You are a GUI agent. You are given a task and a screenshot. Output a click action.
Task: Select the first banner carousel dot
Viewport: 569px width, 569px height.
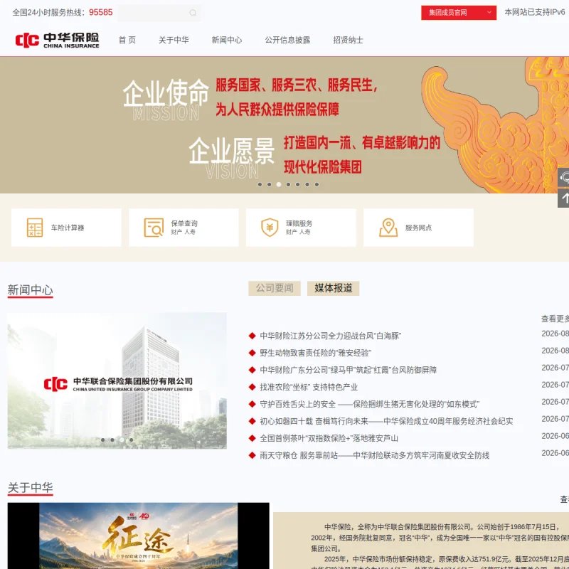[x=260, y=184]
